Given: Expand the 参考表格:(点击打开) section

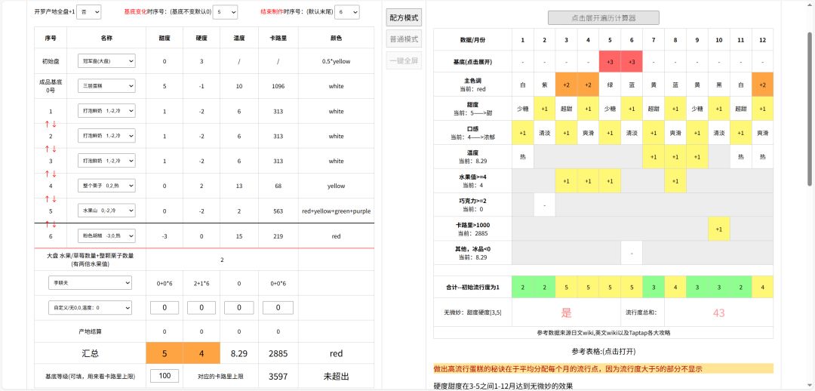Looking at the screenshot, I should (603, 351).
